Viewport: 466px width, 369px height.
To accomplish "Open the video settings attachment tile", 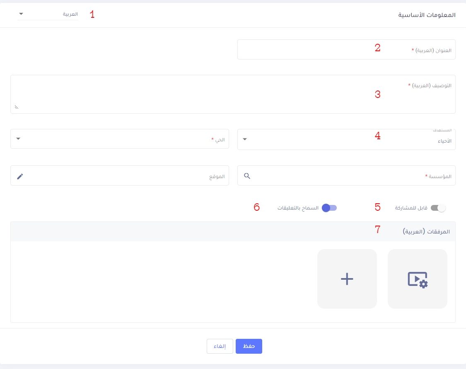I will [417, 279].
